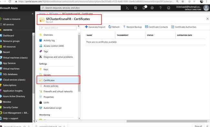210x127 pixels.
Task: Click the resource menu vertical scrollbar
Action: (x=79, y=63)
